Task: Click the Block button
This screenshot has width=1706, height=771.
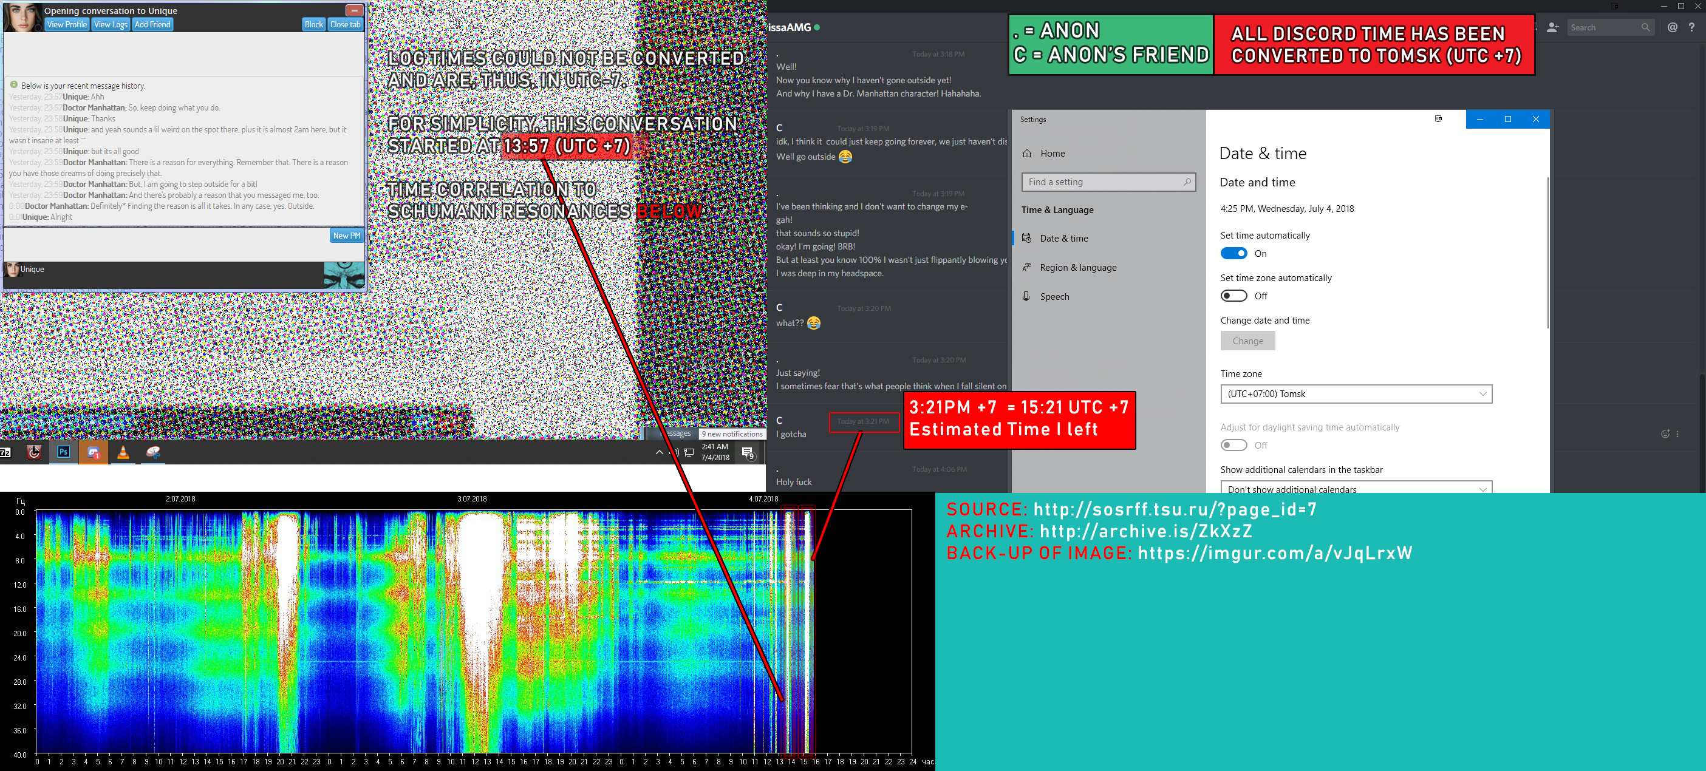Action: [x=314, y=24]
